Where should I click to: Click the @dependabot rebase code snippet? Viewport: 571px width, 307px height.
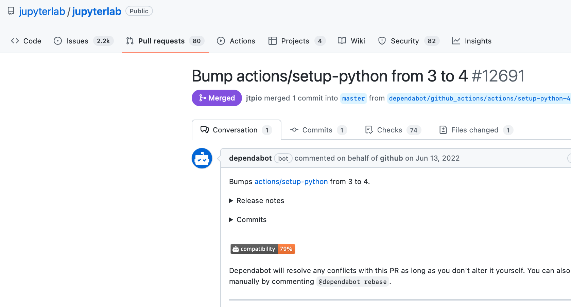point(353,282)
